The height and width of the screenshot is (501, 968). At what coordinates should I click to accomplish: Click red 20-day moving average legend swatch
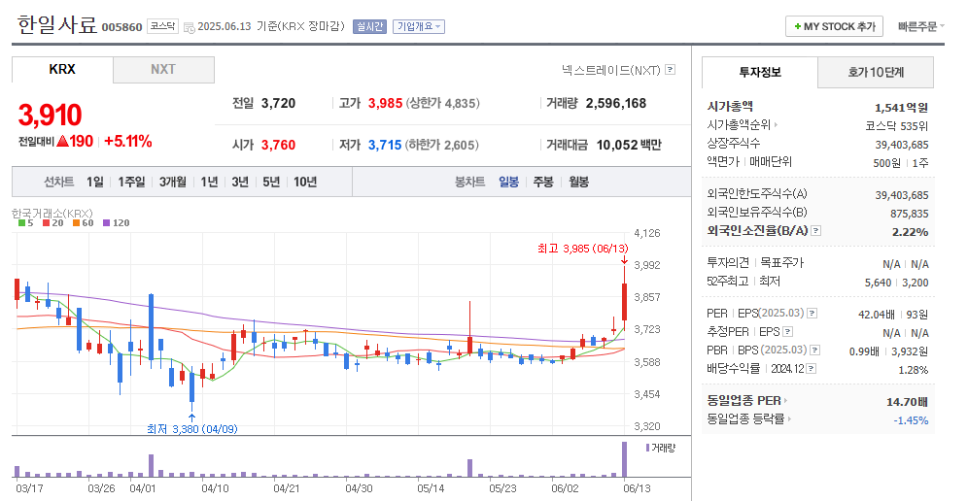(x=47, y=222)
